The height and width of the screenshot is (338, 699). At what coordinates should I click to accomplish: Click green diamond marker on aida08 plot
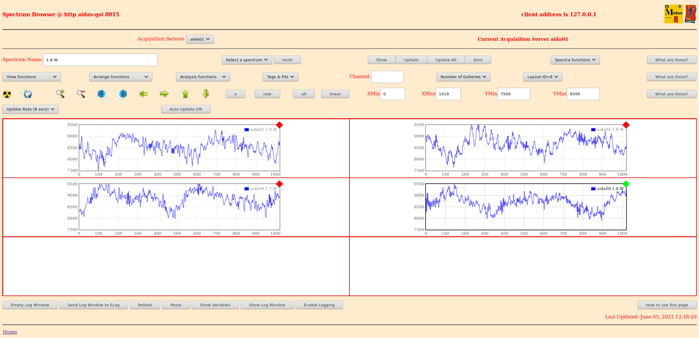pos(626,184)
